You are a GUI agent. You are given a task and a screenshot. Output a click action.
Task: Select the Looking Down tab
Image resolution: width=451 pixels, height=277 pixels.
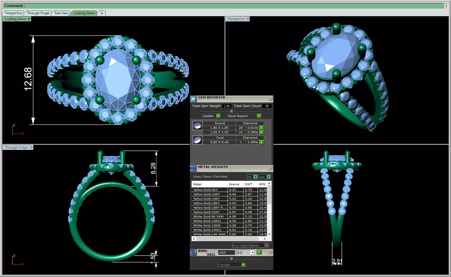84,13
